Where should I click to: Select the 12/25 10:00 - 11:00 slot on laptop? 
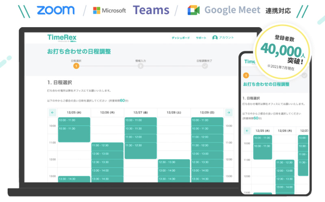tap(74, 121)
